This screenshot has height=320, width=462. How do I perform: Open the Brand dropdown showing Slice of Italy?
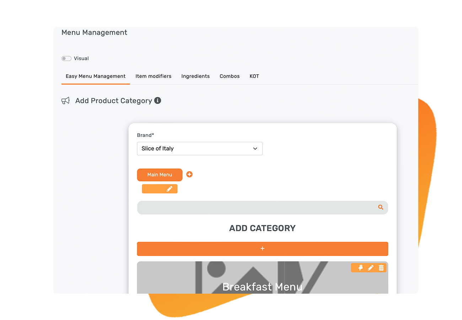tap(199, 149)
